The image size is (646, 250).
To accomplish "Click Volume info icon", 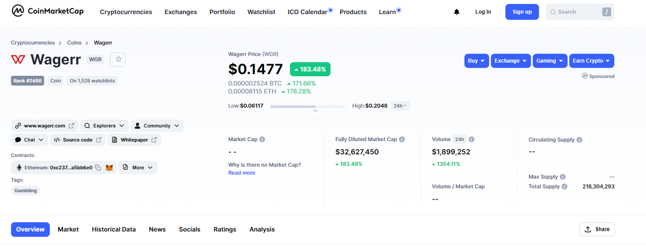I will tap(471, 139).
